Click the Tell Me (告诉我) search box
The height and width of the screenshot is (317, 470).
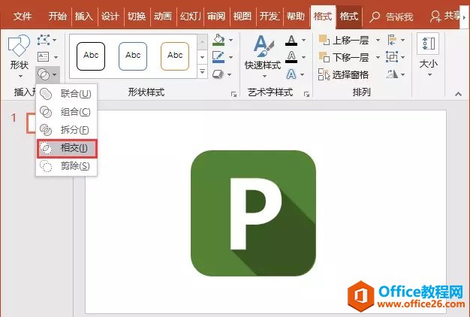pyautogui.click(x=392, y=16)
